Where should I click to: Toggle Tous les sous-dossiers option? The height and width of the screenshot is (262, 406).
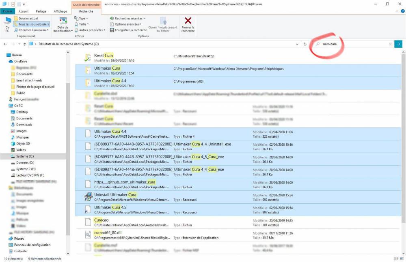(x=31, y=24)
